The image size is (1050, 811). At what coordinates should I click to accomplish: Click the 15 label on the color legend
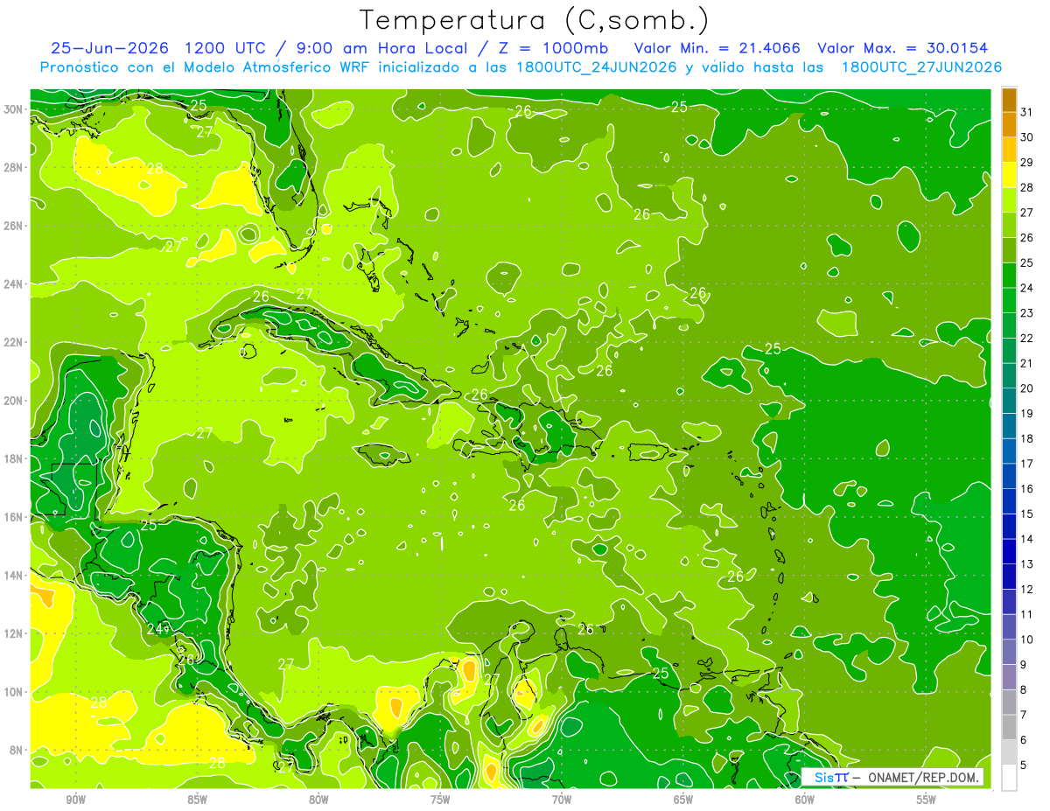1027,514
